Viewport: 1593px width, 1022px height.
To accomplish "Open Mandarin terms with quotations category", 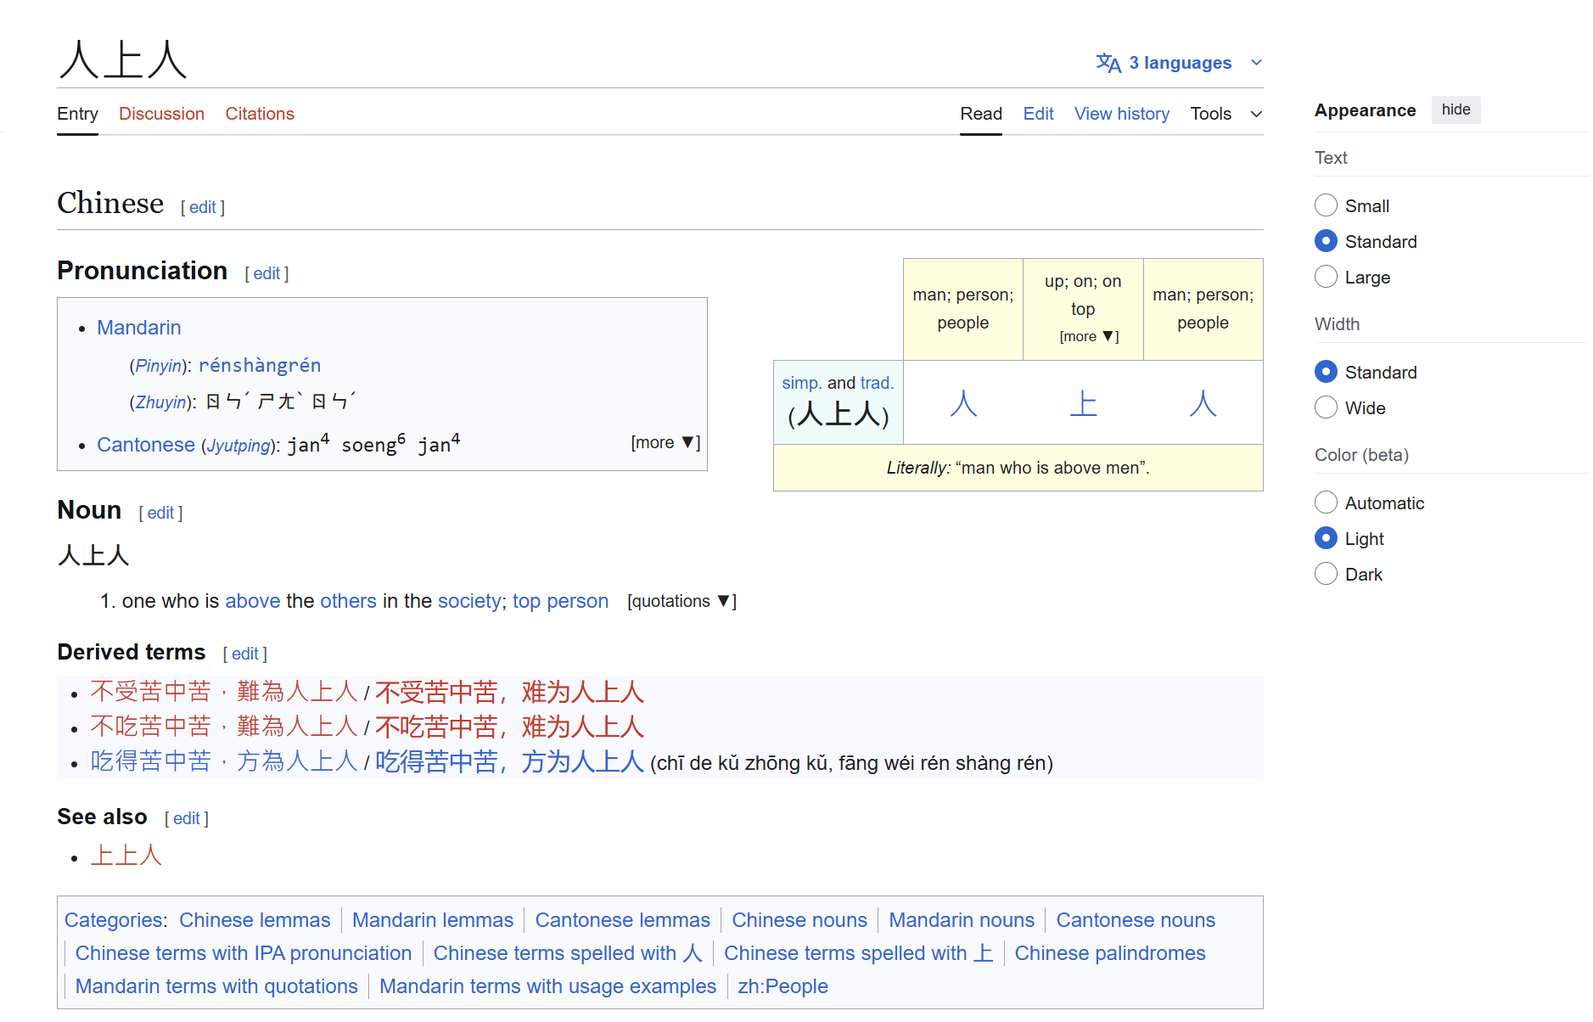I will (x=216, y=986).
